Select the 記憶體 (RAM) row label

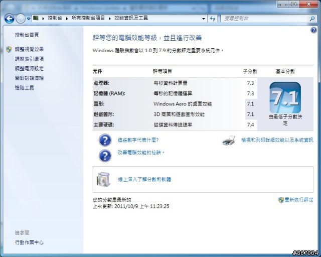[109, 93]
